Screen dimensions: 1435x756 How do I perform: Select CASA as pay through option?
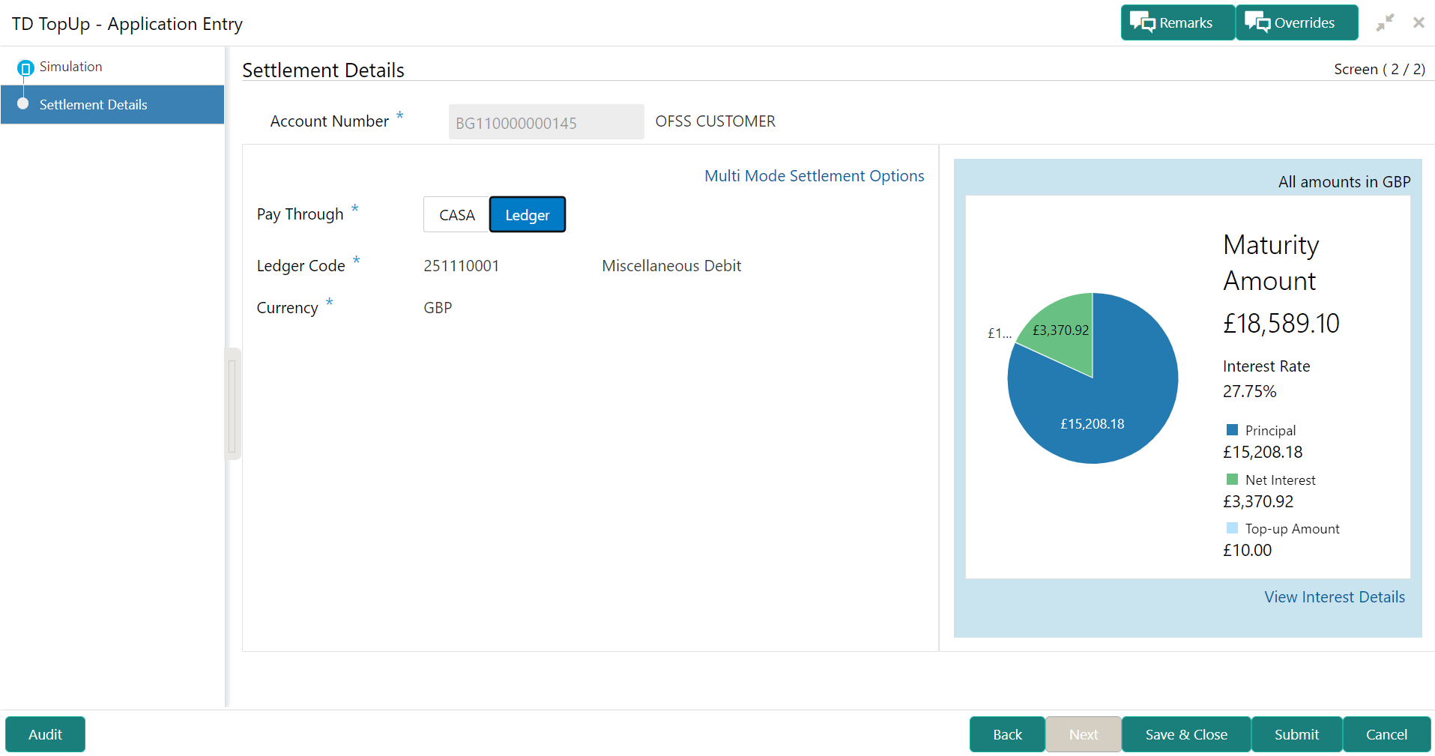(x=456, y=215)
